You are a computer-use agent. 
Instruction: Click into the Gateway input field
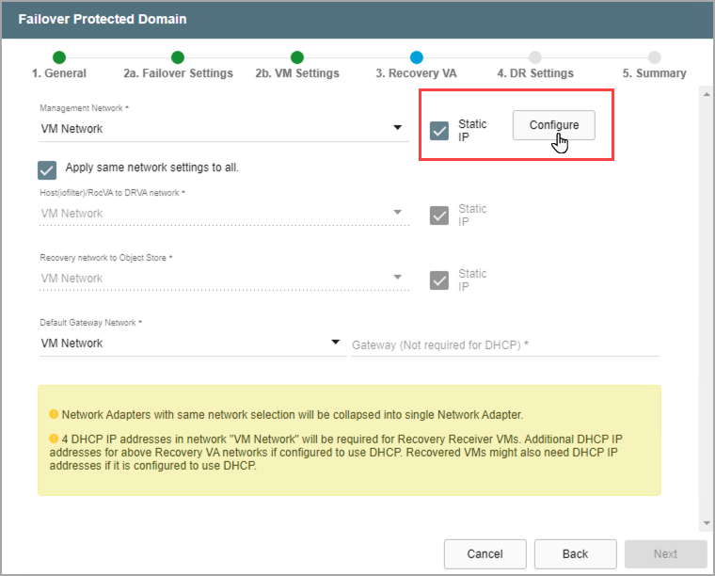click(x=504, y=345)
